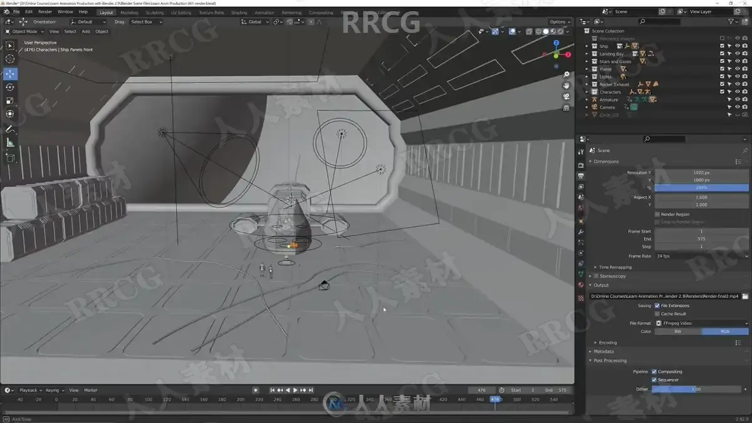
Task: Open the View Layer properties tab
Action: pos(581,186)
